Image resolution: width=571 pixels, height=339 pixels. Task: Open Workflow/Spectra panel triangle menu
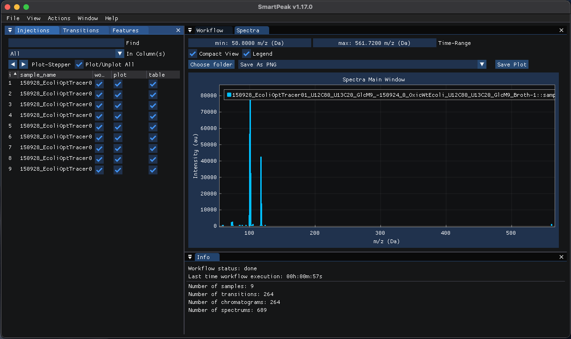tap(190, 30)
